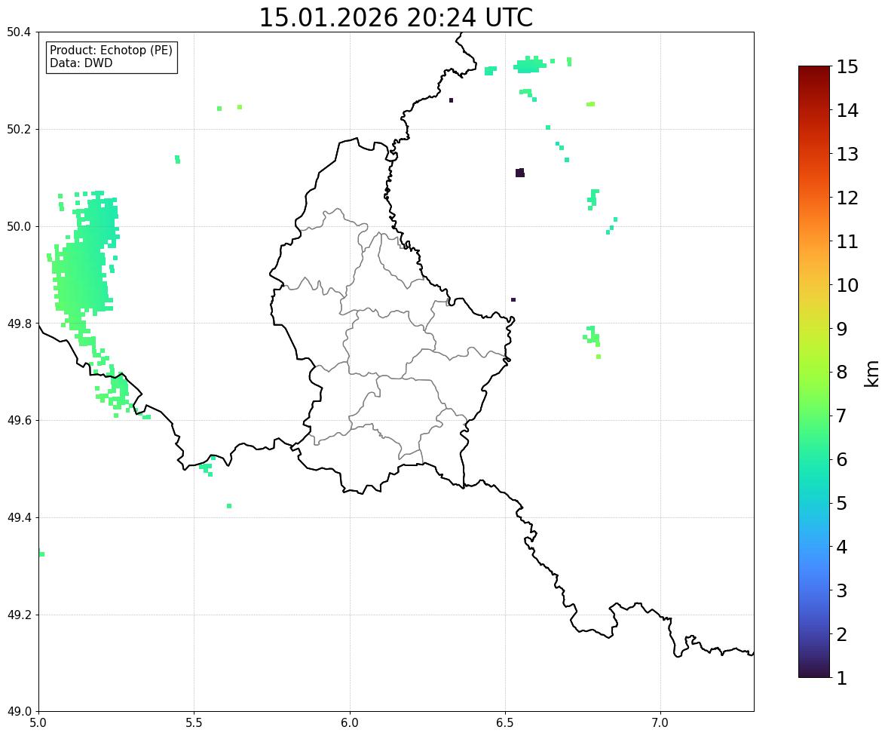This screenshot has width=888, height=736.
Task: Click longitude axis label 6.5
Action: coord(505,723)
